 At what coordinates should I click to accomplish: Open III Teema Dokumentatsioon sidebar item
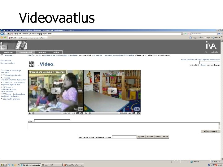click(9, 89)
